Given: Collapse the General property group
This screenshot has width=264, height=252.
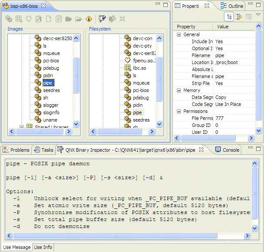Looking at the screenshot, I should point(179,34).
